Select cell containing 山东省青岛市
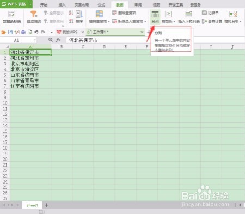The width and height of the screenshot is (245, 214). 30,81
